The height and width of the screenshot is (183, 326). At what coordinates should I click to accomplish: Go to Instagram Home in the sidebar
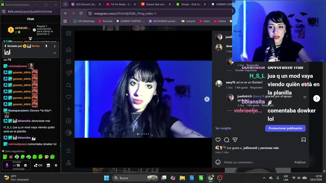tap(69, 50)
